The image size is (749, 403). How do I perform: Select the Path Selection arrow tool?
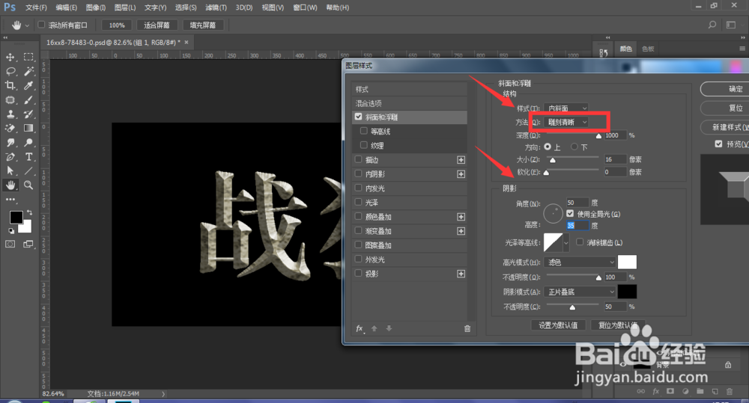[10, 170]
